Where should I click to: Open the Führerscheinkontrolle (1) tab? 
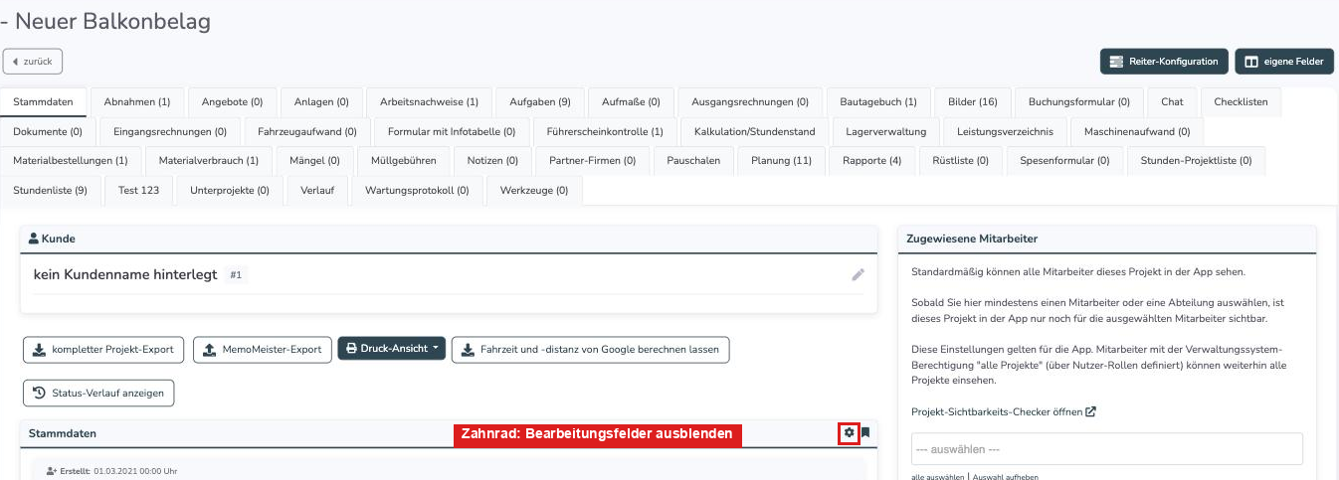[x=605, y=131]
